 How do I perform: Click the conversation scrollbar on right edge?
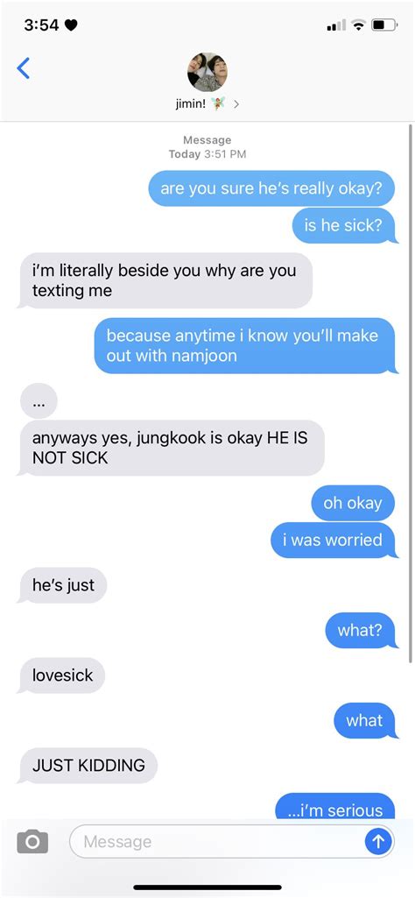click(x=409, y=392)
